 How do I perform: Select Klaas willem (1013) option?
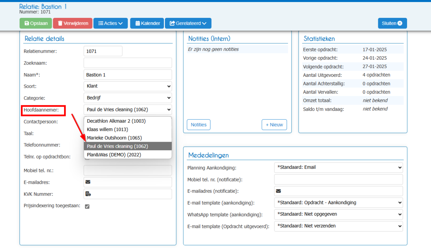tap(128, 129)
